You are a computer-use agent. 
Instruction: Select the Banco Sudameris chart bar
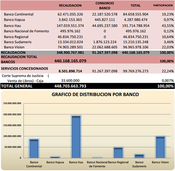click(139, 156)
